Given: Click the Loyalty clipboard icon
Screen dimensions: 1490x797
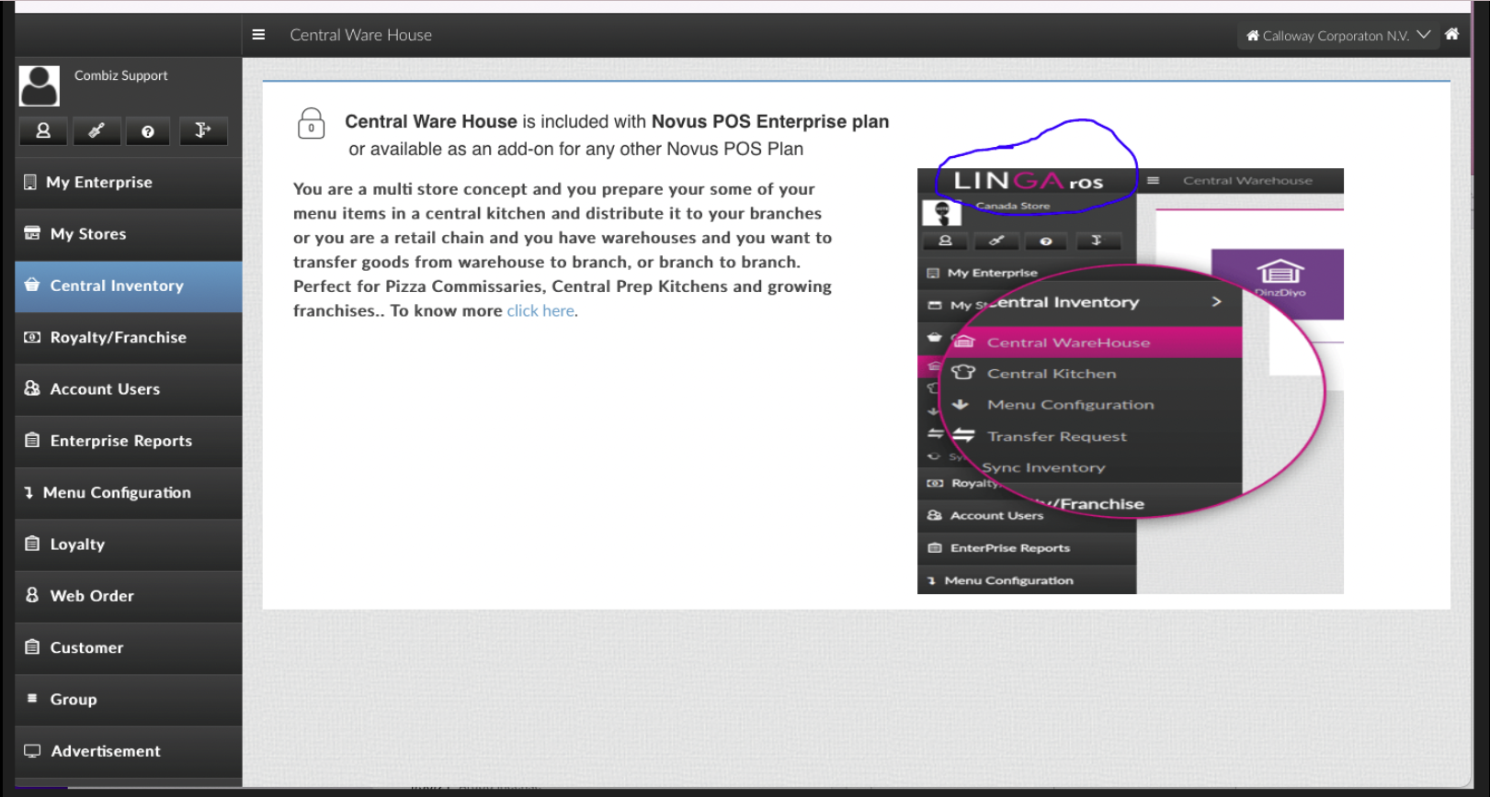Looking at the screenshot, I should point(32,544).
